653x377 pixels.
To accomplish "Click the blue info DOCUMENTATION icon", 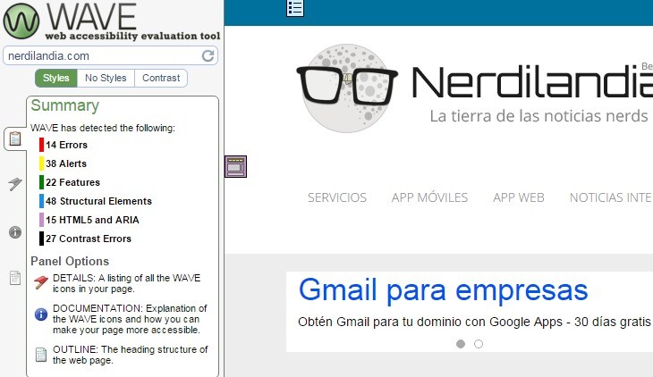I will pyautogui.click(x=41, y=314).
